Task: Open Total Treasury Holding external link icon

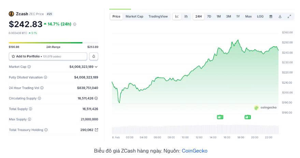Action: [97, 130]
